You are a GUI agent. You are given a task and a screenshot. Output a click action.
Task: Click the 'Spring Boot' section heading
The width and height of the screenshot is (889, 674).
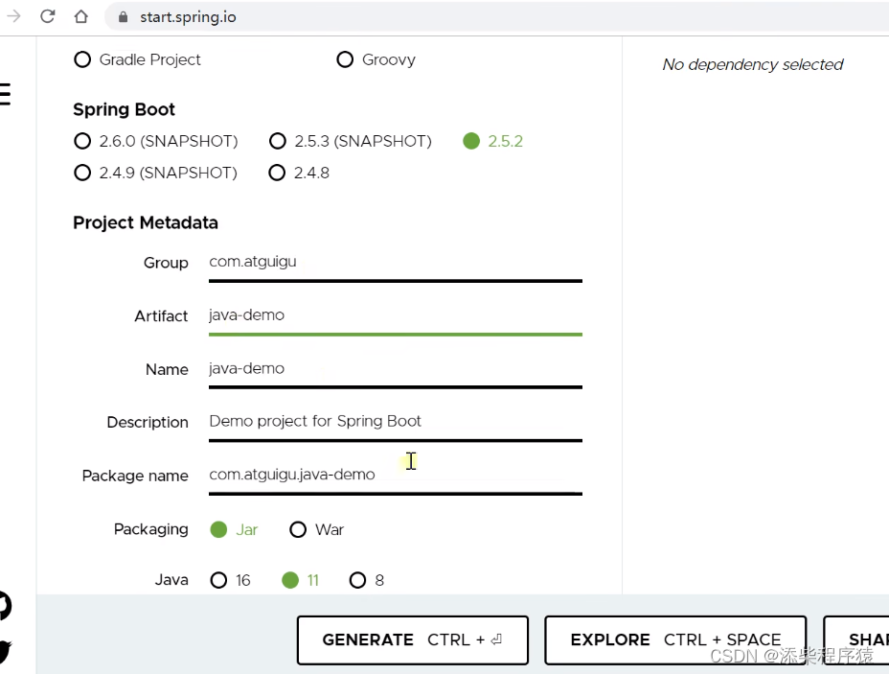124,109
